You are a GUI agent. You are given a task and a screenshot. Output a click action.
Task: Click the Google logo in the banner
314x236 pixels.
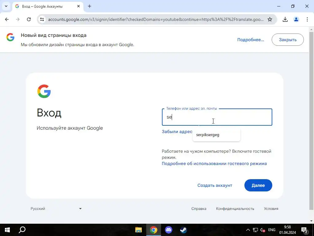tap(10, 37)
